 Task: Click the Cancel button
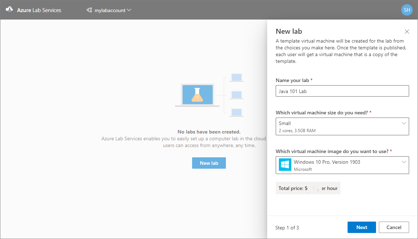tap(394, 227)
